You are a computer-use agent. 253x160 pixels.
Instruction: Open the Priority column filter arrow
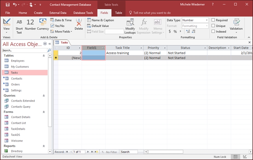click(x=165, y=48)
